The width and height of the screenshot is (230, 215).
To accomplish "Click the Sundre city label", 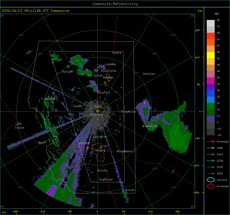I will click(x=77, y=106).
